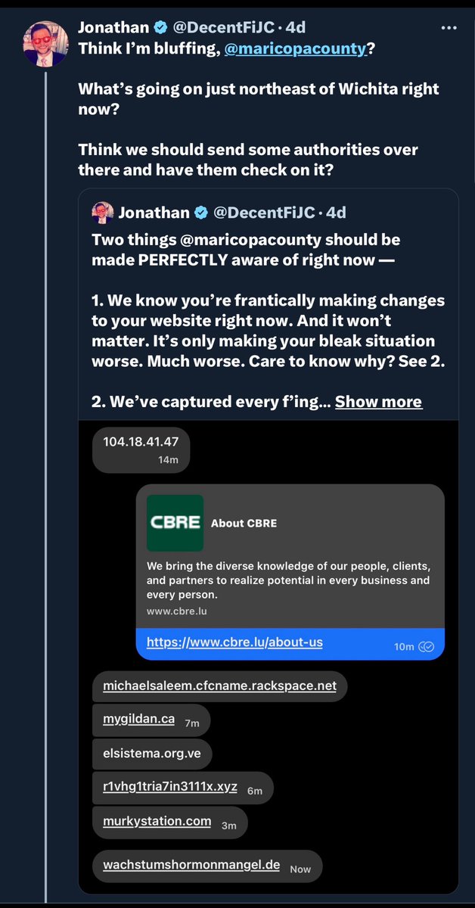Click the verified badge in the quoted tweet header
The height and width of the screenshot is (908, 475).
(202, 213)
